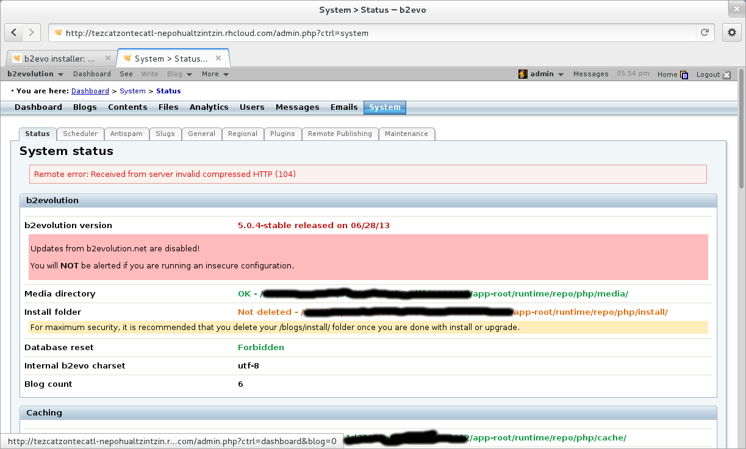746x449 pixels.
Task: Expand the Blog dropdown in top toolbar
Action: click(179, 74)
